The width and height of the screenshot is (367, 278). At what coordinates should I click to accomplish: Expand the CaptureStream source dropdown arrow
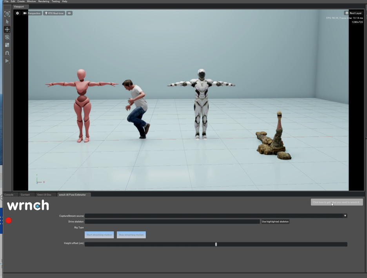(345, 216)
